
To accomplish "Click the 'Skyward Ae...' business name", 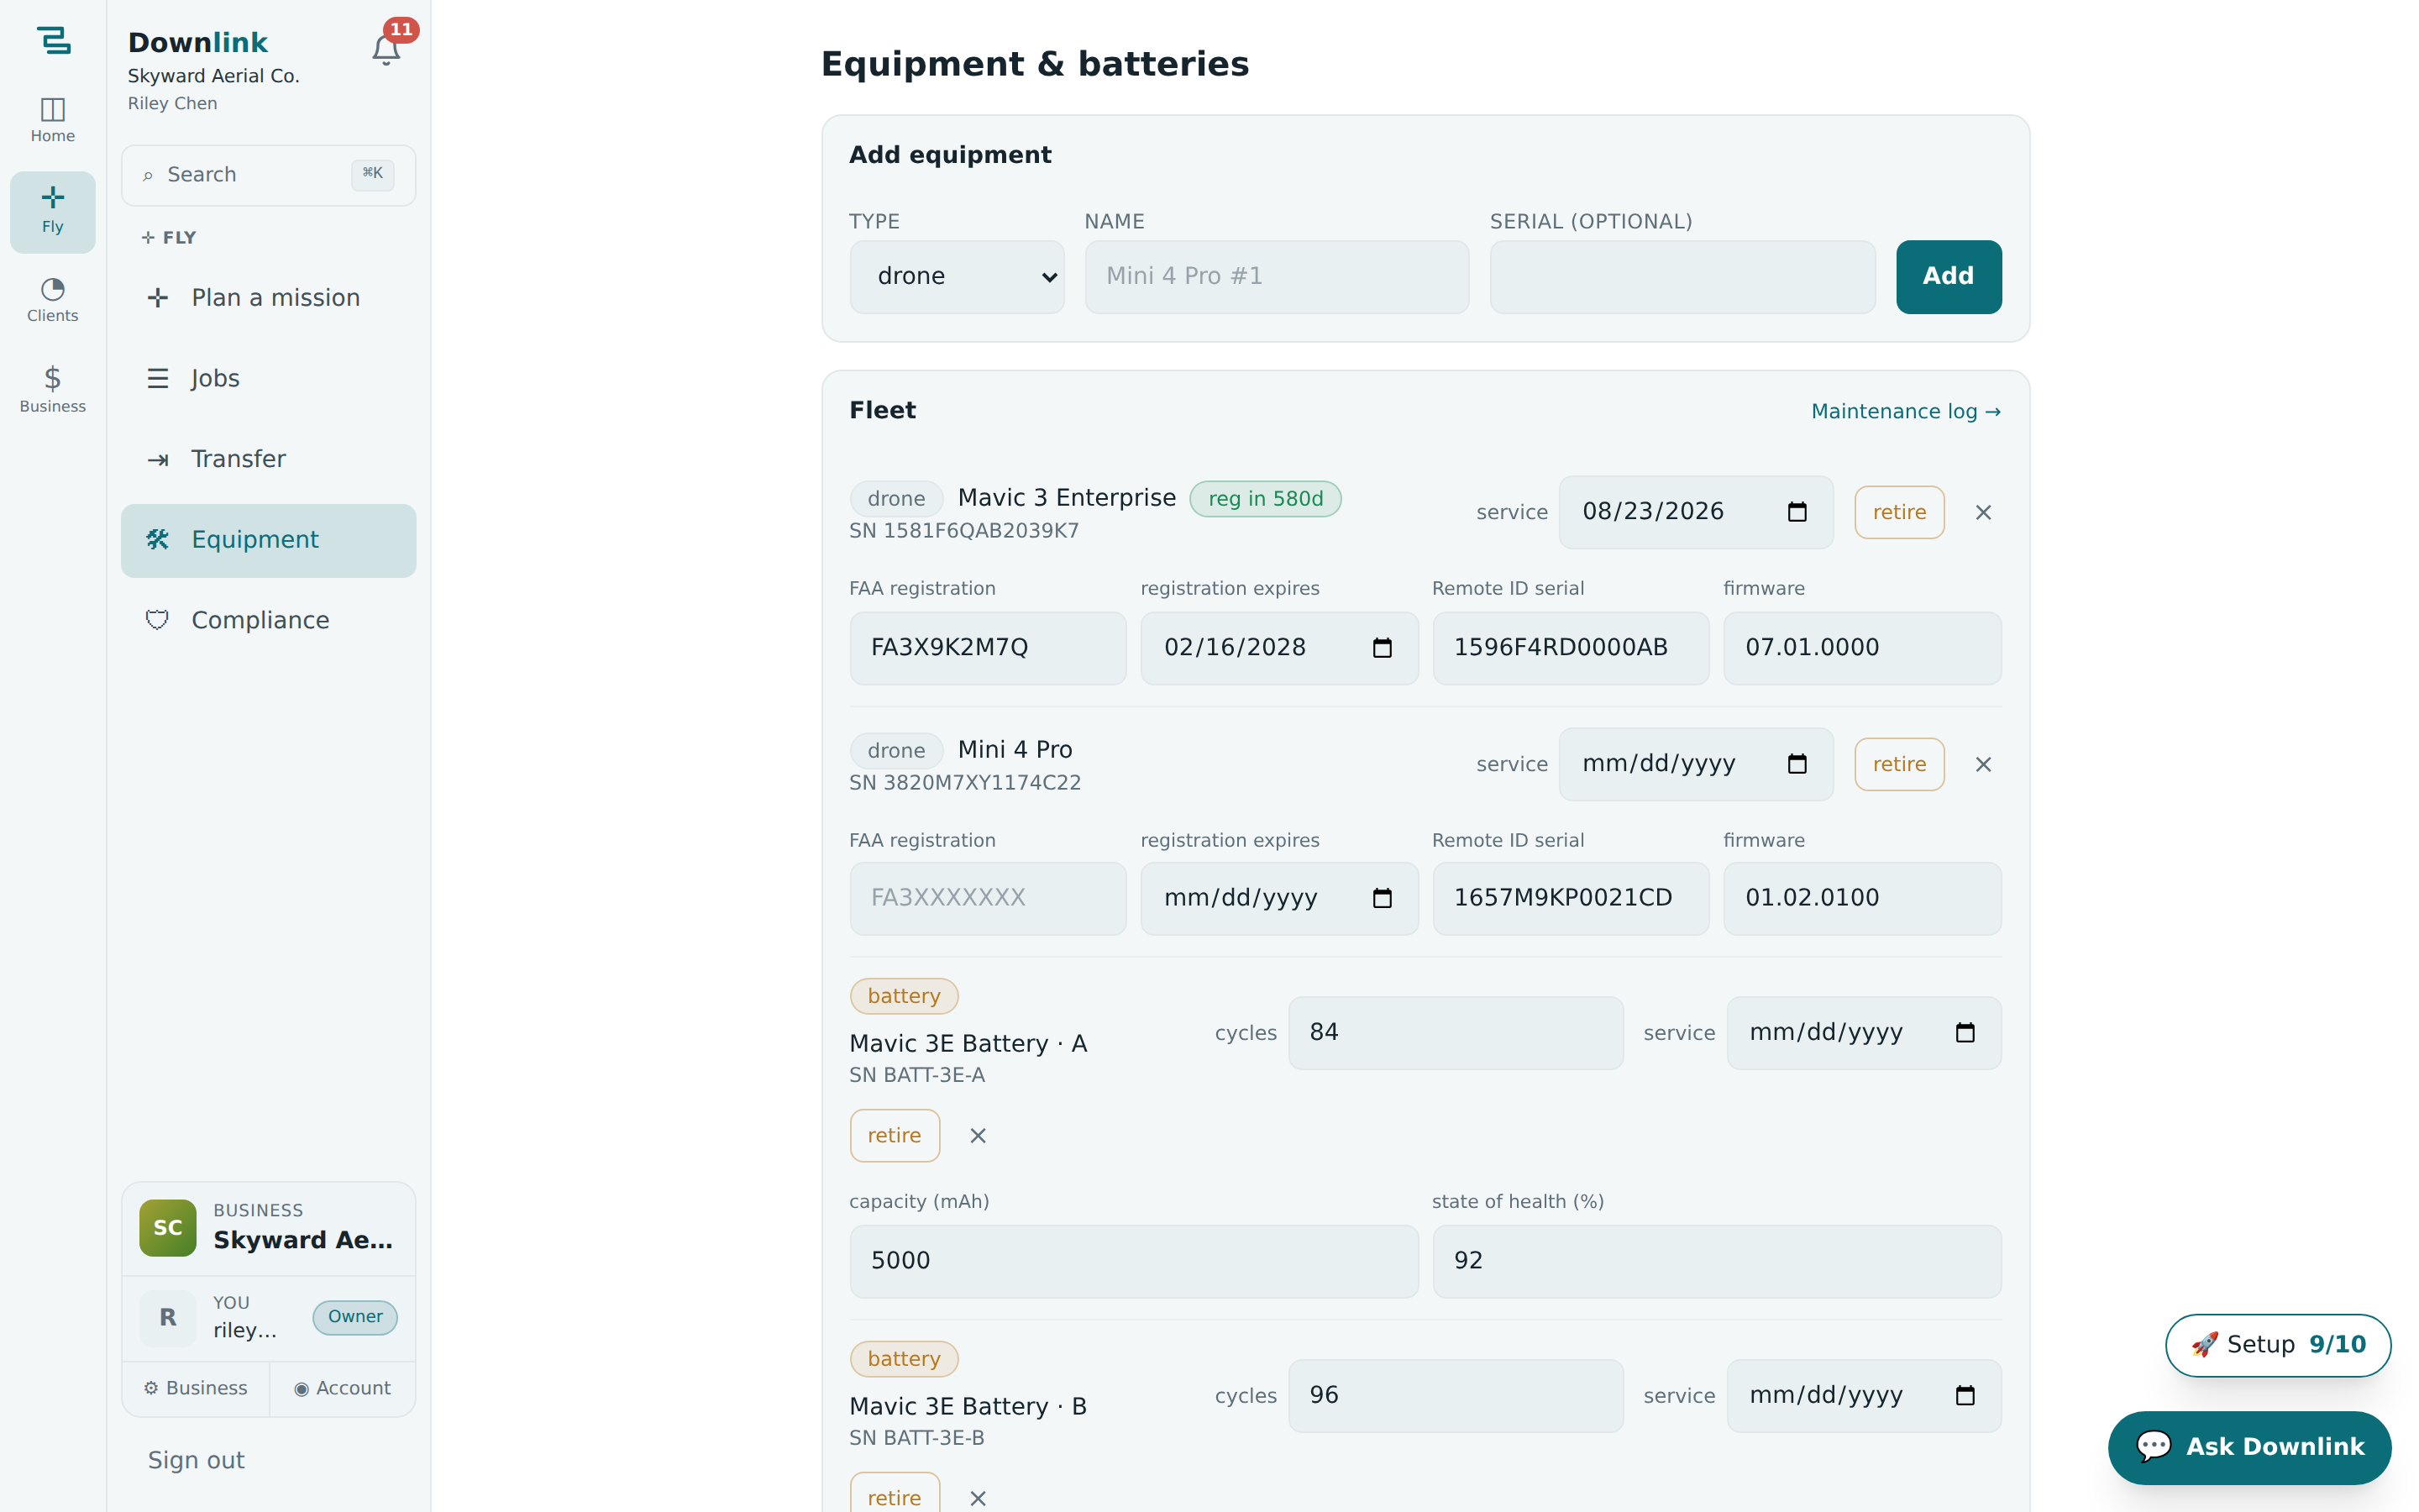I will coord(303,1240).
